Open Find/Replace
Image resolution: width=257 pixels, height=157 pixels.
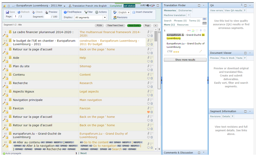(x=72, y=12)
